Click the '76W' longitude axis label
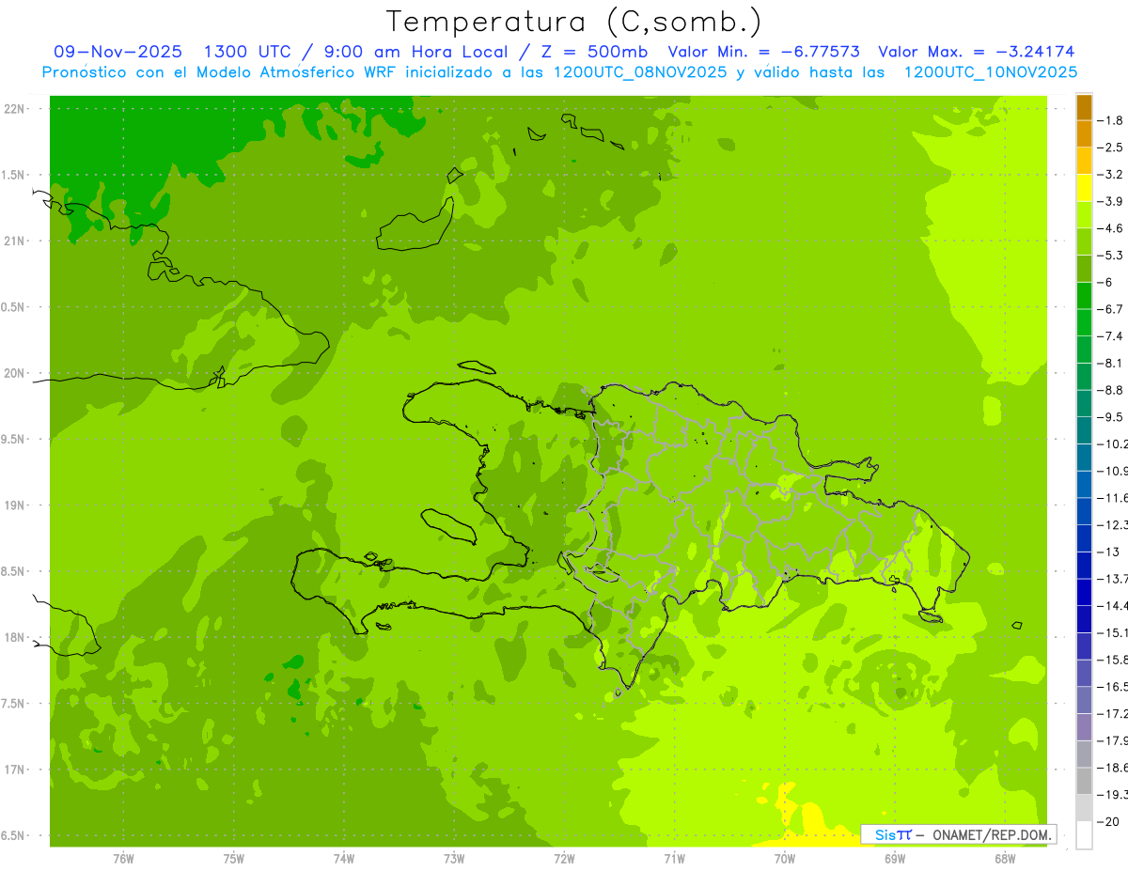The image size is (1128, 871). (x=123, y=858)
